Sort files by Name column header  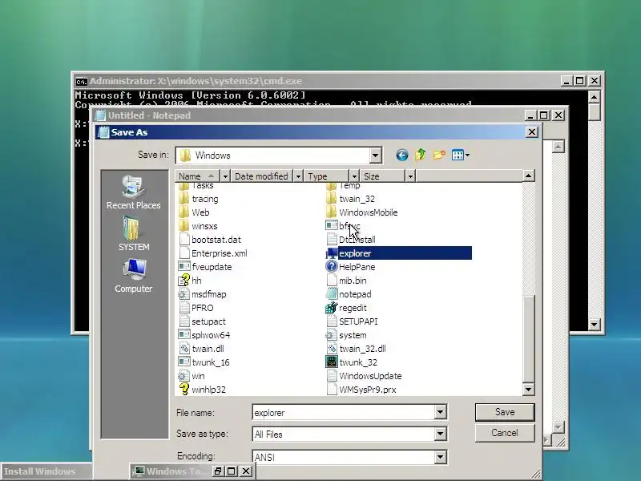pyautogui.click(x=198, y=176)
